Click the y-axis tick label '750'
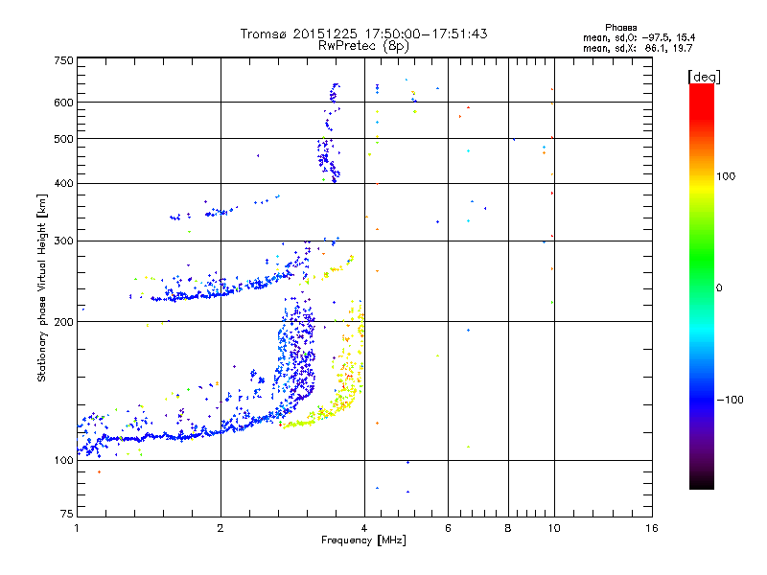Image resolution: width=767 pixels, height=575 pixels. (x=63, y=60)
